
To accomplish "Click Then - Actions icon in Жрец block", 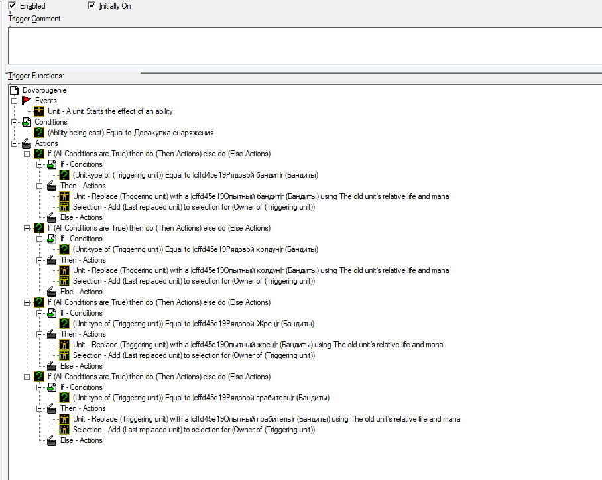I will pos(52,334).
